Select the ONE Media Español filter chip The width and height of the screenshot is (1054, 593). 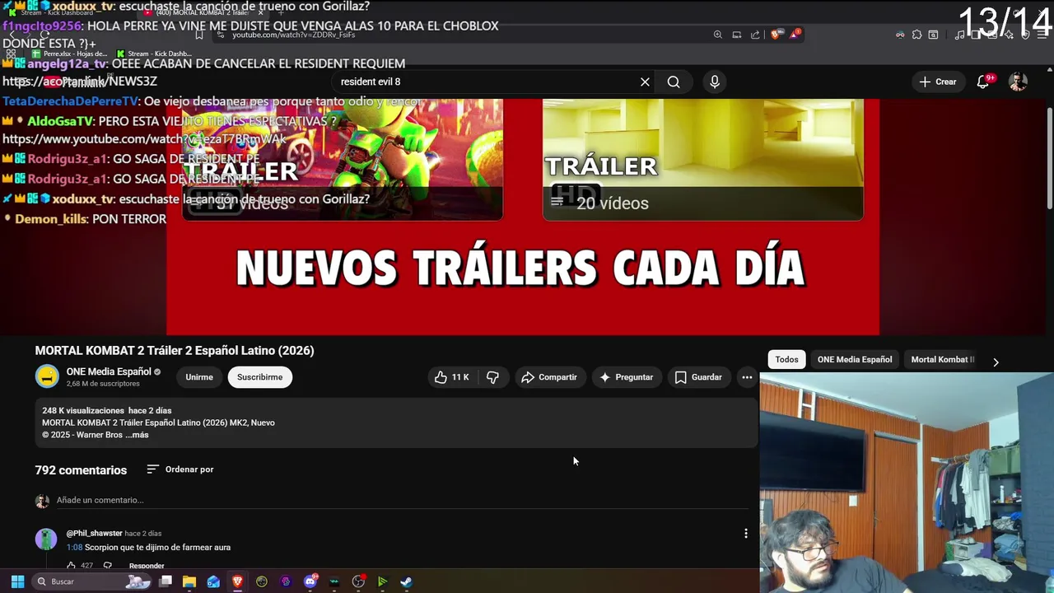[855, 359]
